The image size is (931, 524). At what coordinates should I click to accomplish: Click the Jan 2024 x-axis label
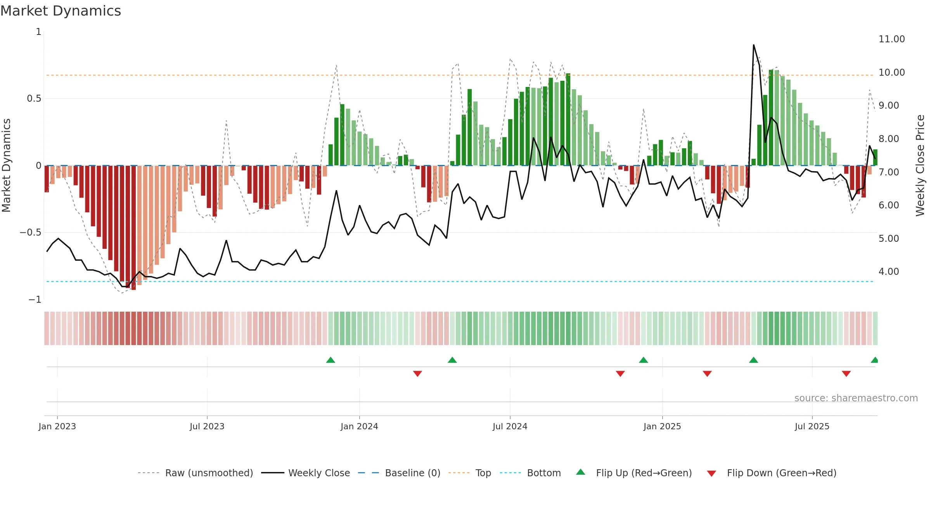pyautogui.click(x=360, y=426)
